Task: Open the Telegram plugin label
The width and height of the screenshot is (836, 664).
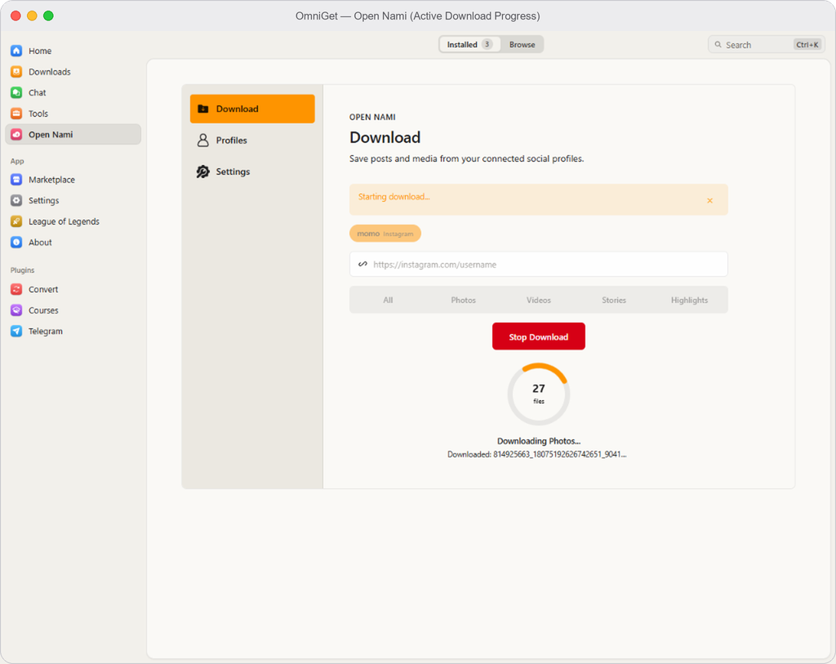Action: 46,332
